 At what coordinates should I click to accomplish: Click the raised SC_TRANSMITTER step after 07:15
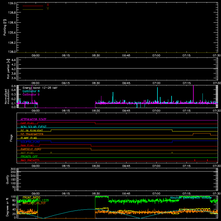(x=202, y=133)
